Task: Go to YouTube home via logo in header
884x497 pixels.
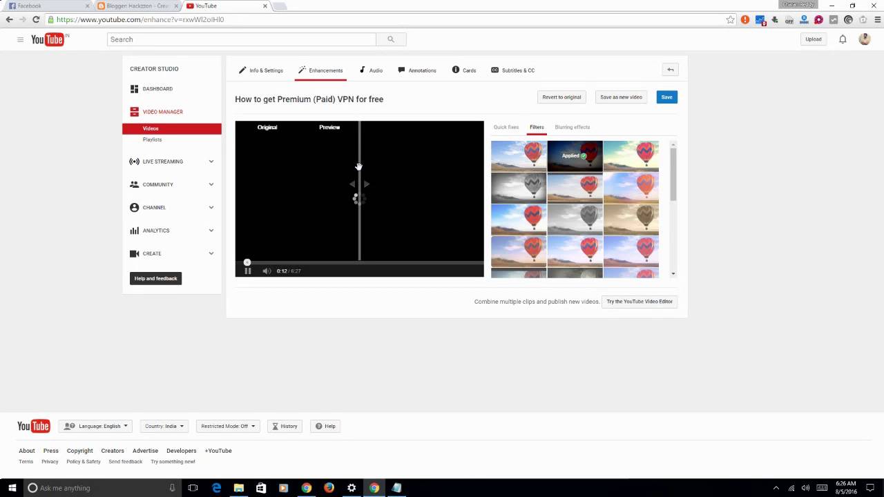Action: (48, 39)
